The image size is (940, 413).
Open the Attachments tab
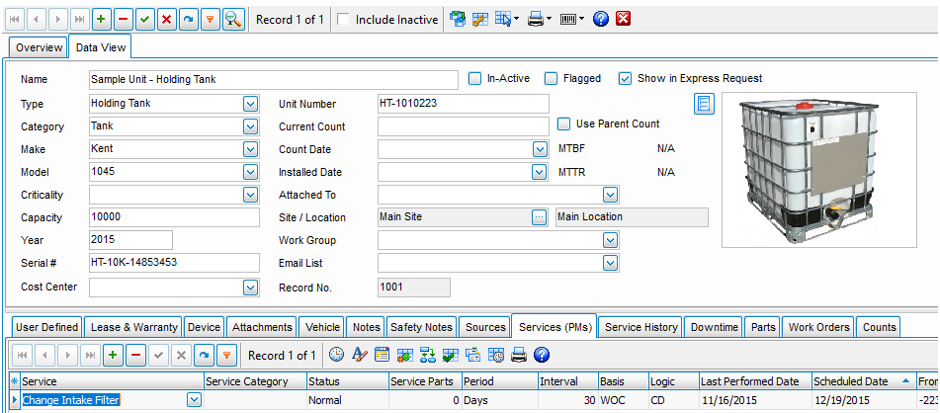(x=261, y=327)
